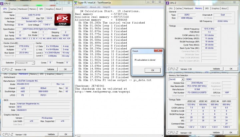Open Graphics tab in the Memory CPU-Z window
This screenshot has height=137, width=240.
(216, 9)
